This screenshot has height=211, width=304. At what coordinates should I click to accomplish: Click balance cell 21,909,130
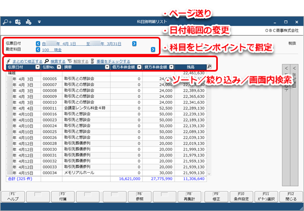pyautogui.click(x=191, y=173)
